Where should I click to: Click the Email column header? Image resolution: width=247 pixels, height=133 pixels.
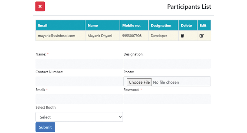coord(43,25)
